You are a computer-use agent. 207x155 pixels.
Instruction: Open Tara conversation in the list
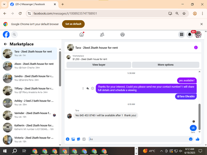(x=29, y=54)
